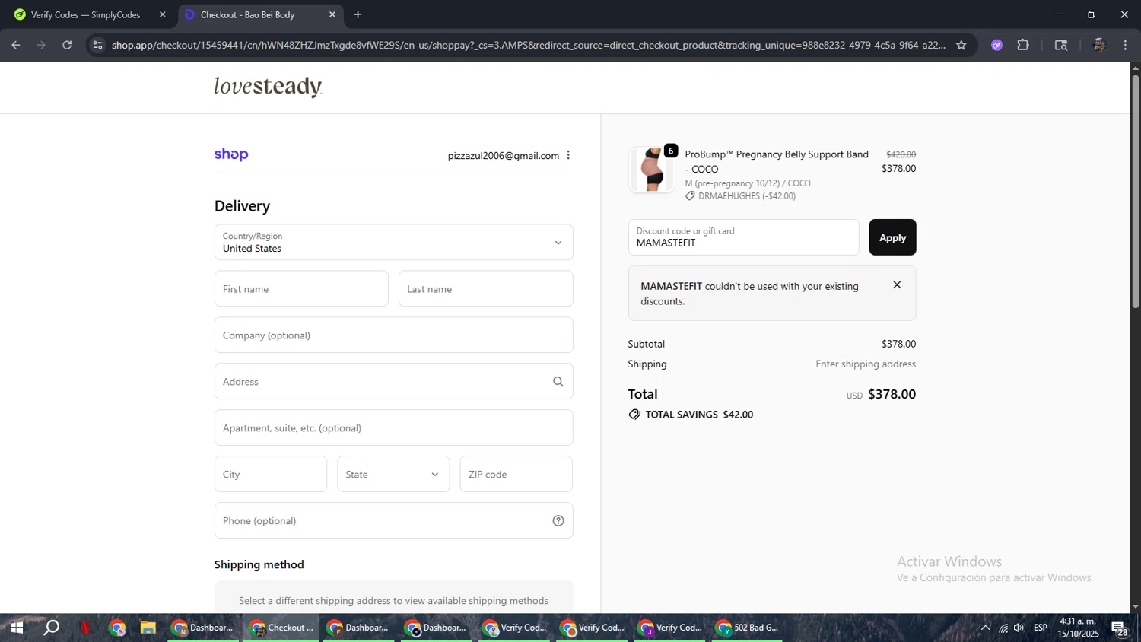Screen dimensions: 1141x642
Task: Switch to the Checkout taskbar window
Action: (x=281, y=628)
